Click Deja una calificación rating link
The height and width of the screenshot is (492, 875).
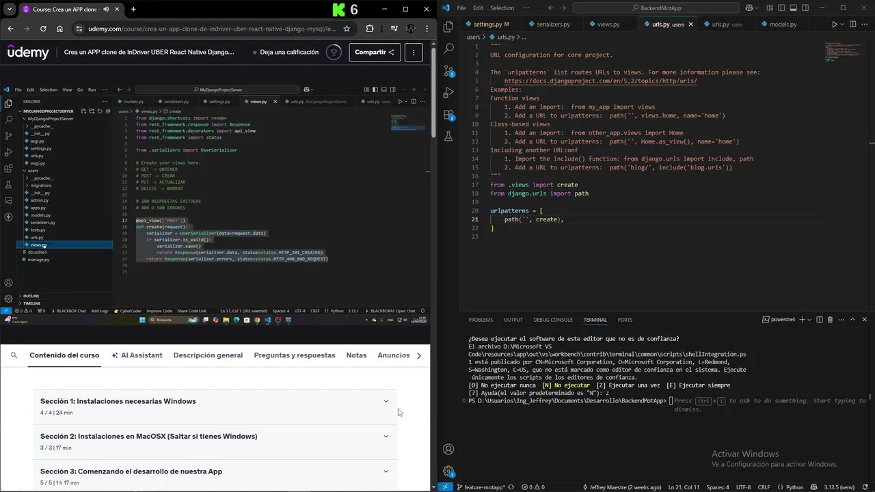coord(285,52)
